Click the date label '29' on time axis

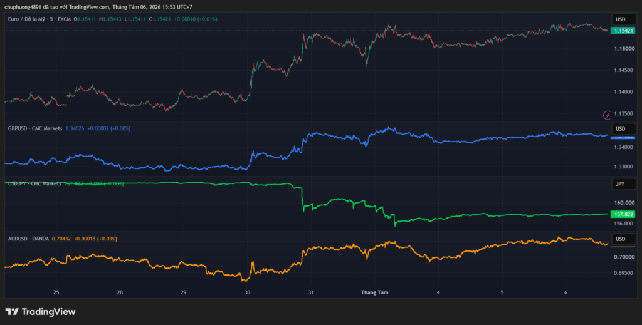(184, 292)
